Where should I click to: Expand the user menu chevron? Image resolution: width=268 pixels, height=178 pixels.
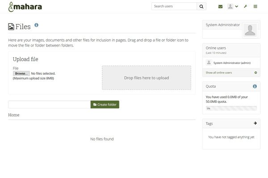(x=237, y=7)
